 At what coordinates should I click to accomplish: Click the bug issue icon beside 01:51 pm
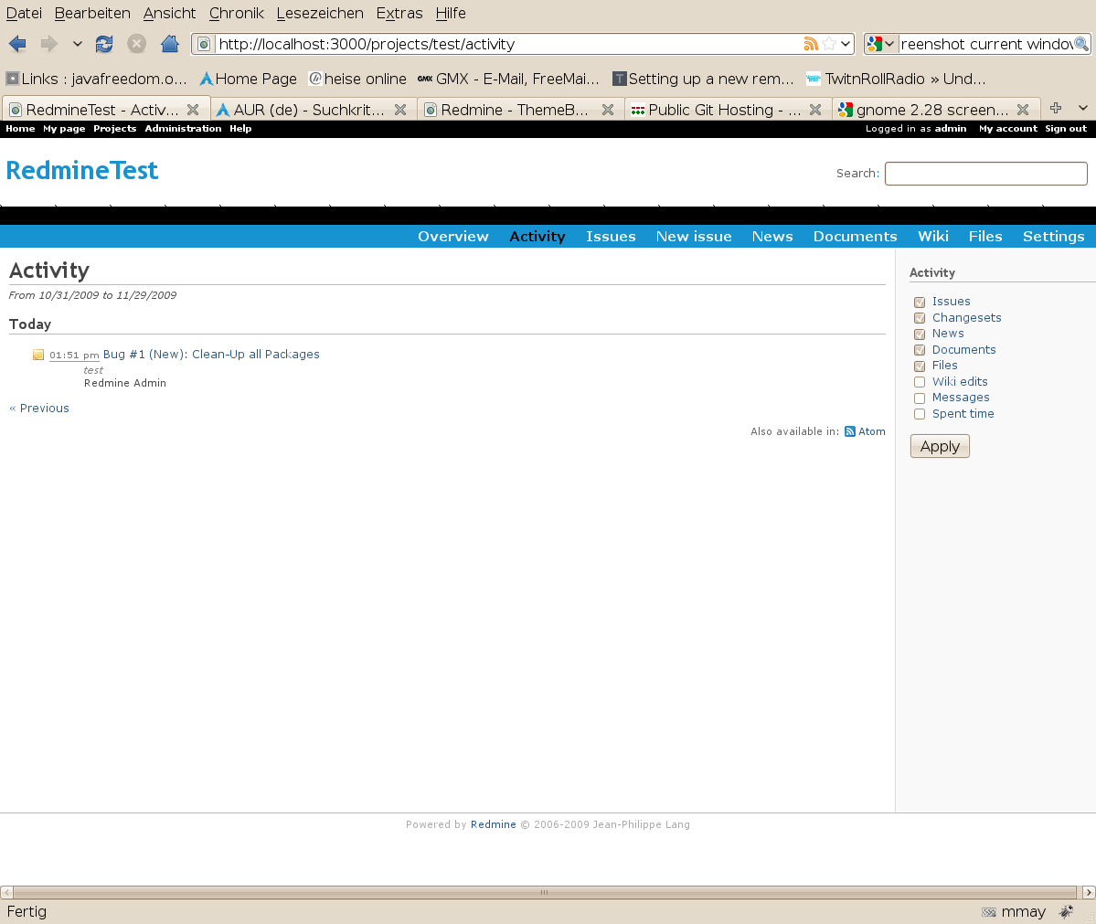coord(38,355)
